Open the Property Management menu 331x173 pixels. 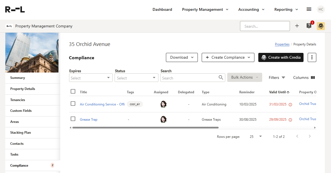[x=205, y=9]
